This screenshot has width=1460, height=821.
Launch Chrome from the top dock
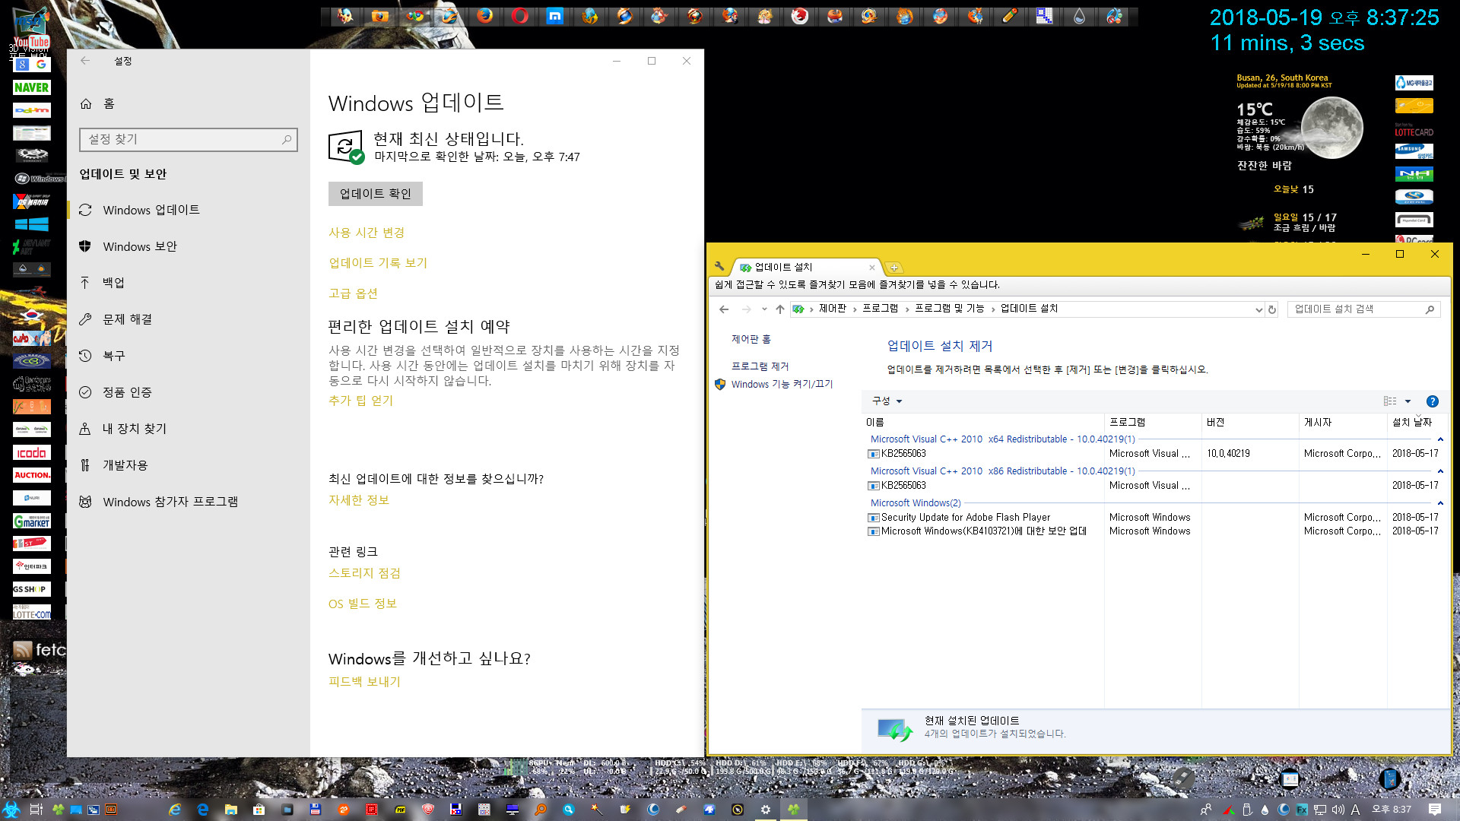415,15
